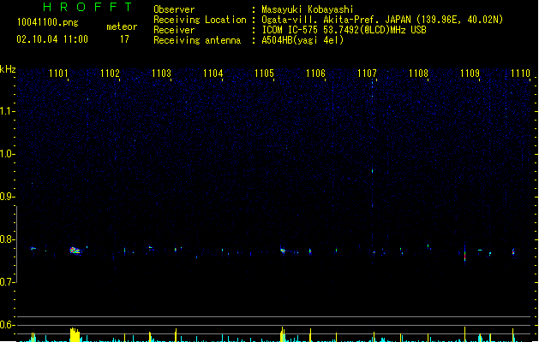Click time marker 1108

pyautogui.click(x=418, y=74)
